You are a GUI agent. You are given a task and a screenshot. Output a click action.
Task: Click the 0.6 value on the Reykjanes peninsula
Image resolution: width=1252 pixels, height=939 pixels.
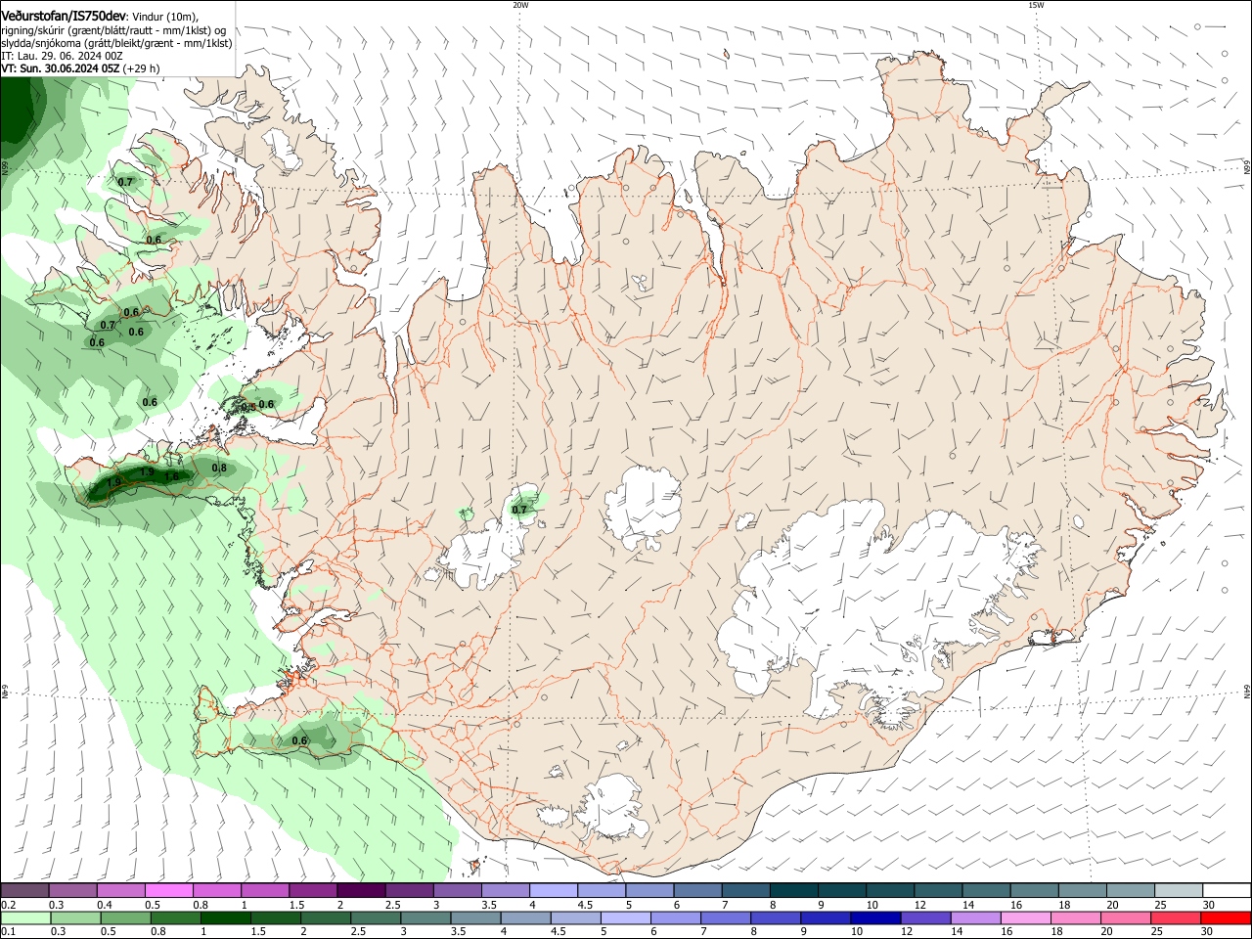coord(299,741)
